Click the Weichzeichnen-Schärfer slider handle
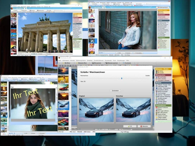195x146 pixels. tap(122, 78)
